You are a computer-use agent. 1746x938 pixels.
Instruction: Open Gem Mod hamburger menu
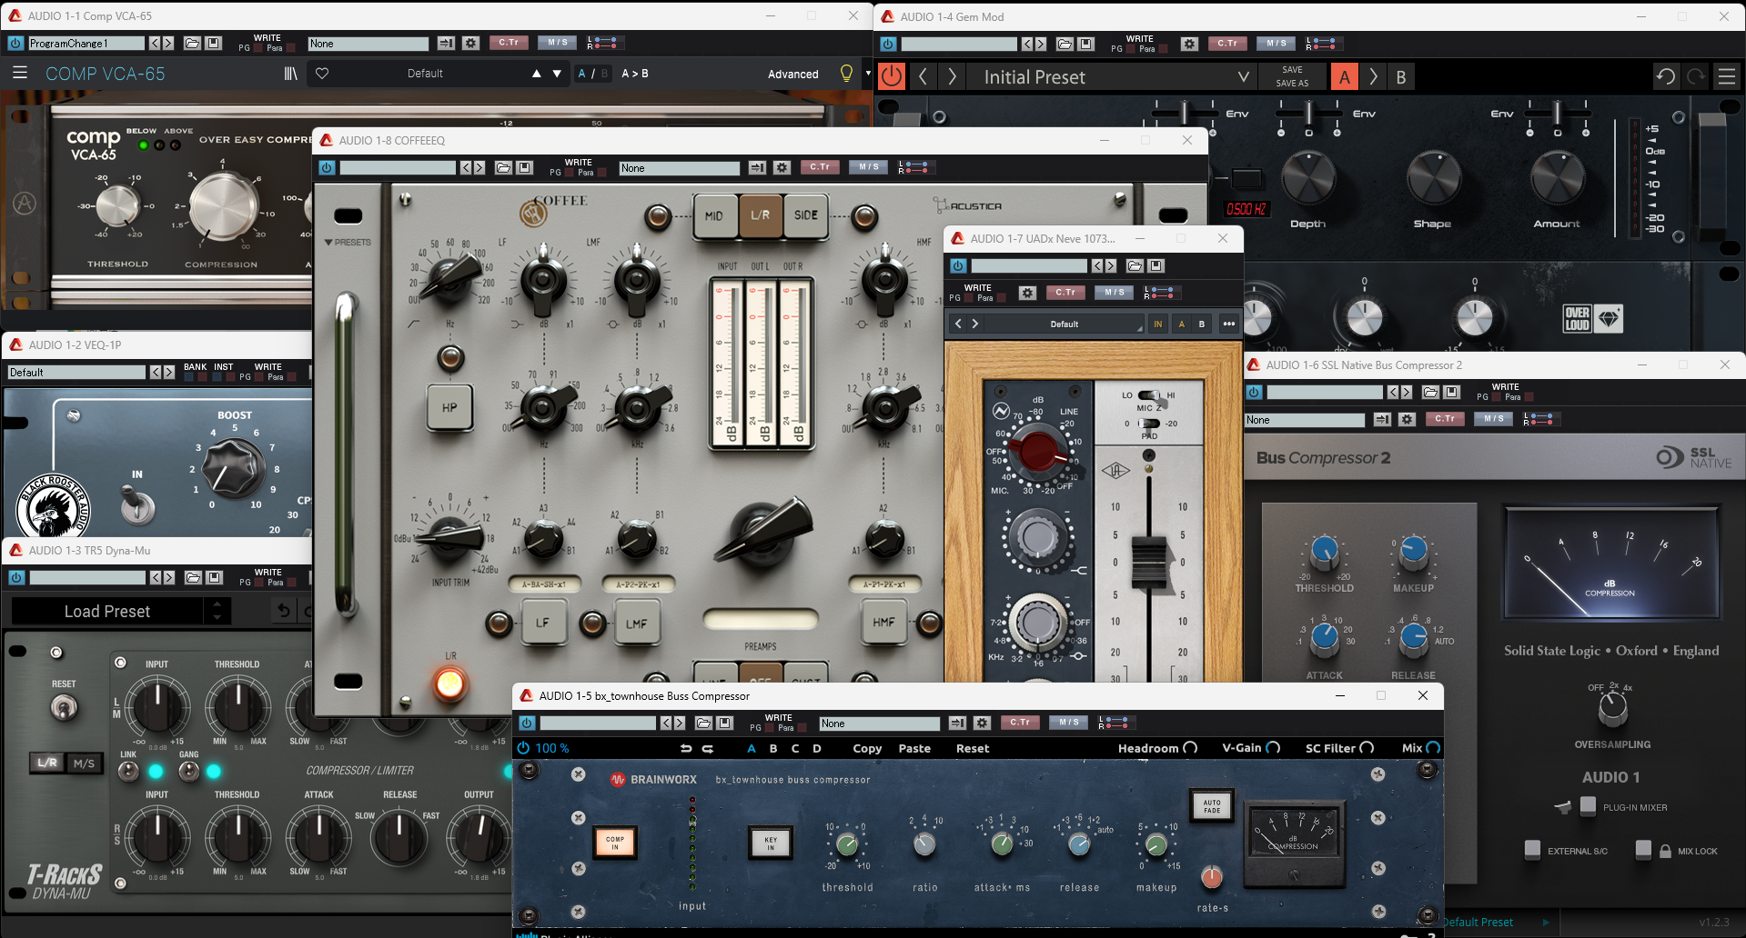[1727, 77]
